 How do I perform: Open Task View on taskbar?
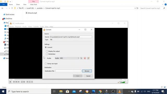click(x=54, y=91)
